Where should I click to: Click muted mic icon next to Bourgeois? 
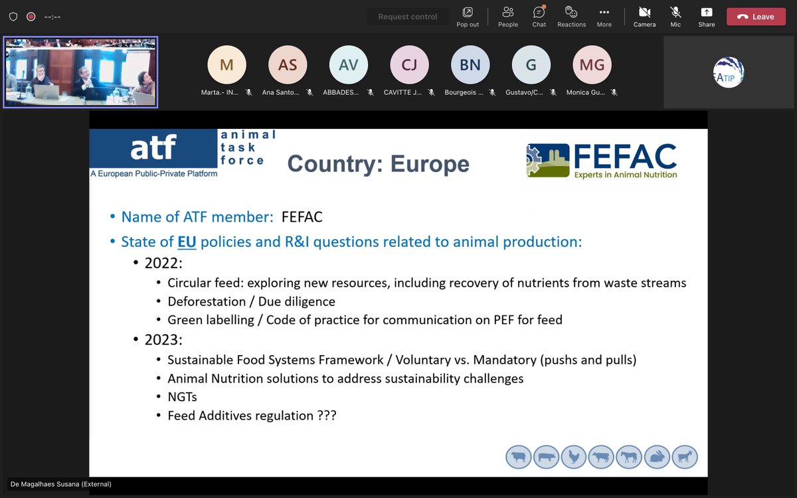[492, 93]
